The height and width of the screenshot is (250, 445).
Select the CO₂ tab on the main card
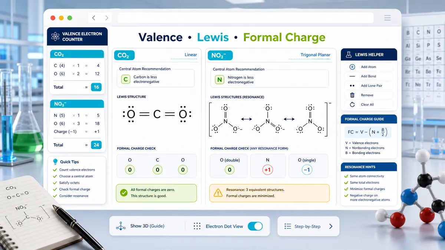(124, 56)
